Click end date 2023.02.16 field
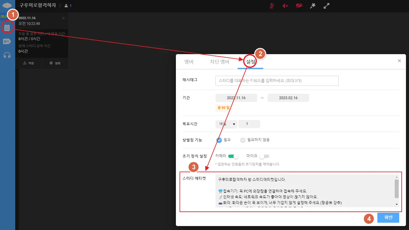 tap(288, 98)
